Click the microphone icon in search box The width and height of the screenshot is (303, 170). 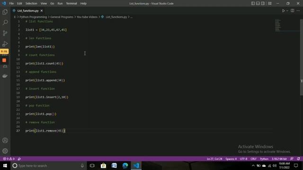[82, 166]
